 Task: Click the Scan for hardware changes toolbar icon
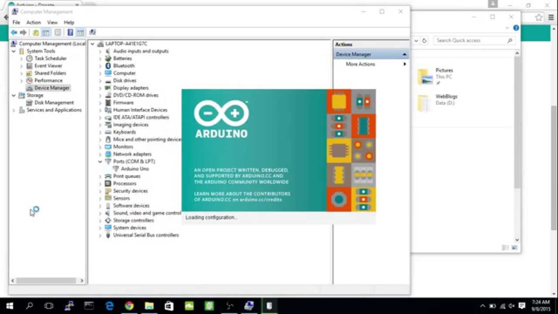coord(92,32)
